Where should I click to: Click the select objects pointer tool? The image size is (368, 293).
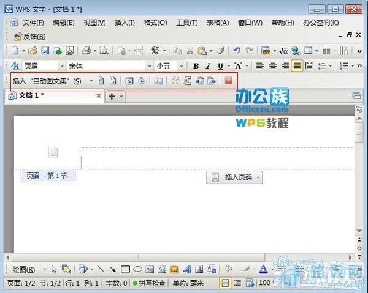(54, 269)
